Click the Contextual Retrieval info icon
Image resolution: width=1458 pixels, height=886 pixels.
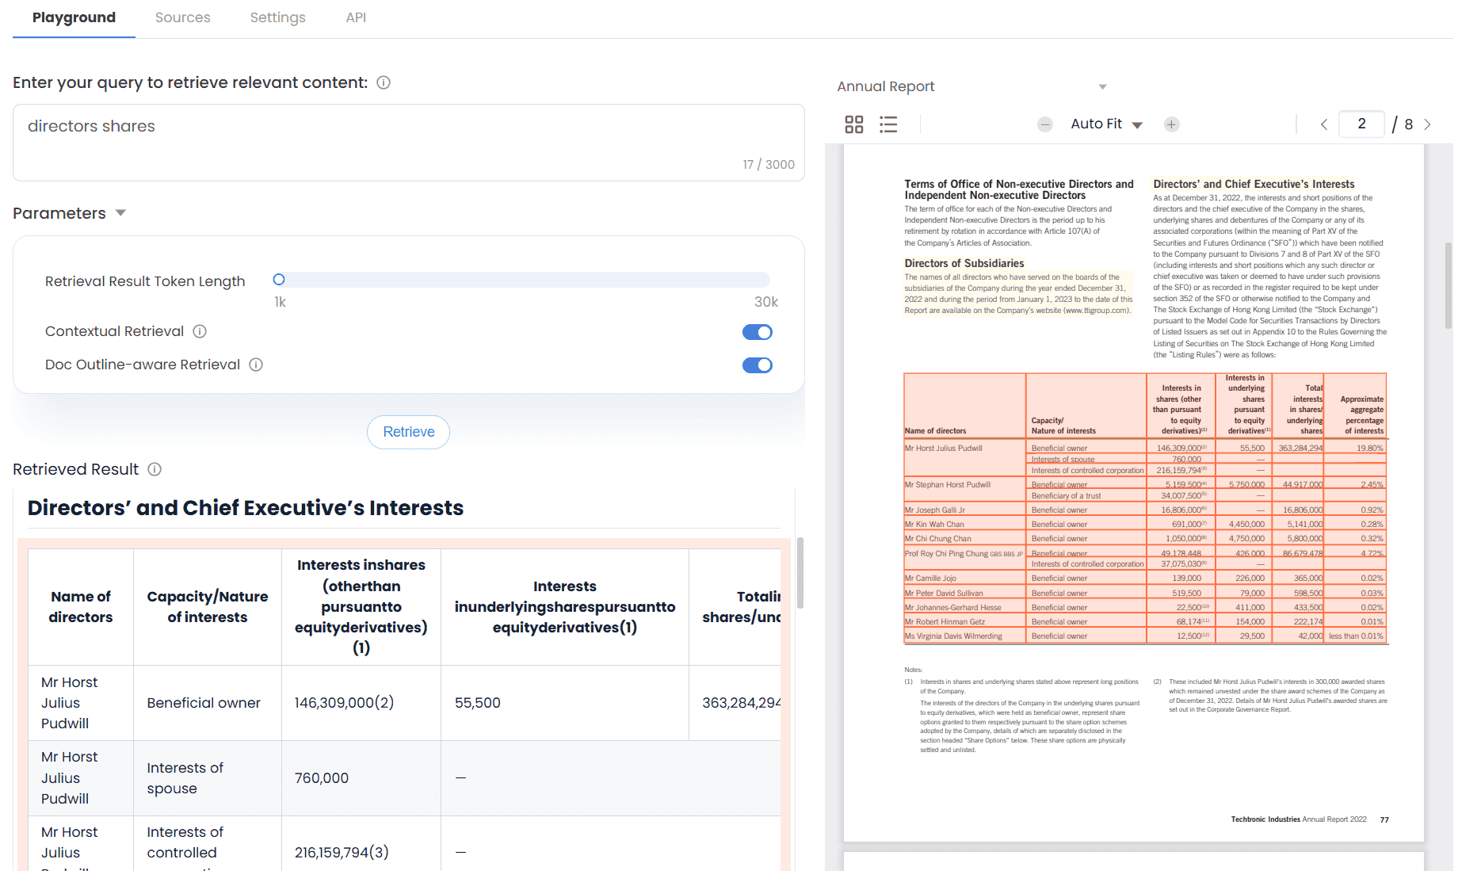(200, 331)
